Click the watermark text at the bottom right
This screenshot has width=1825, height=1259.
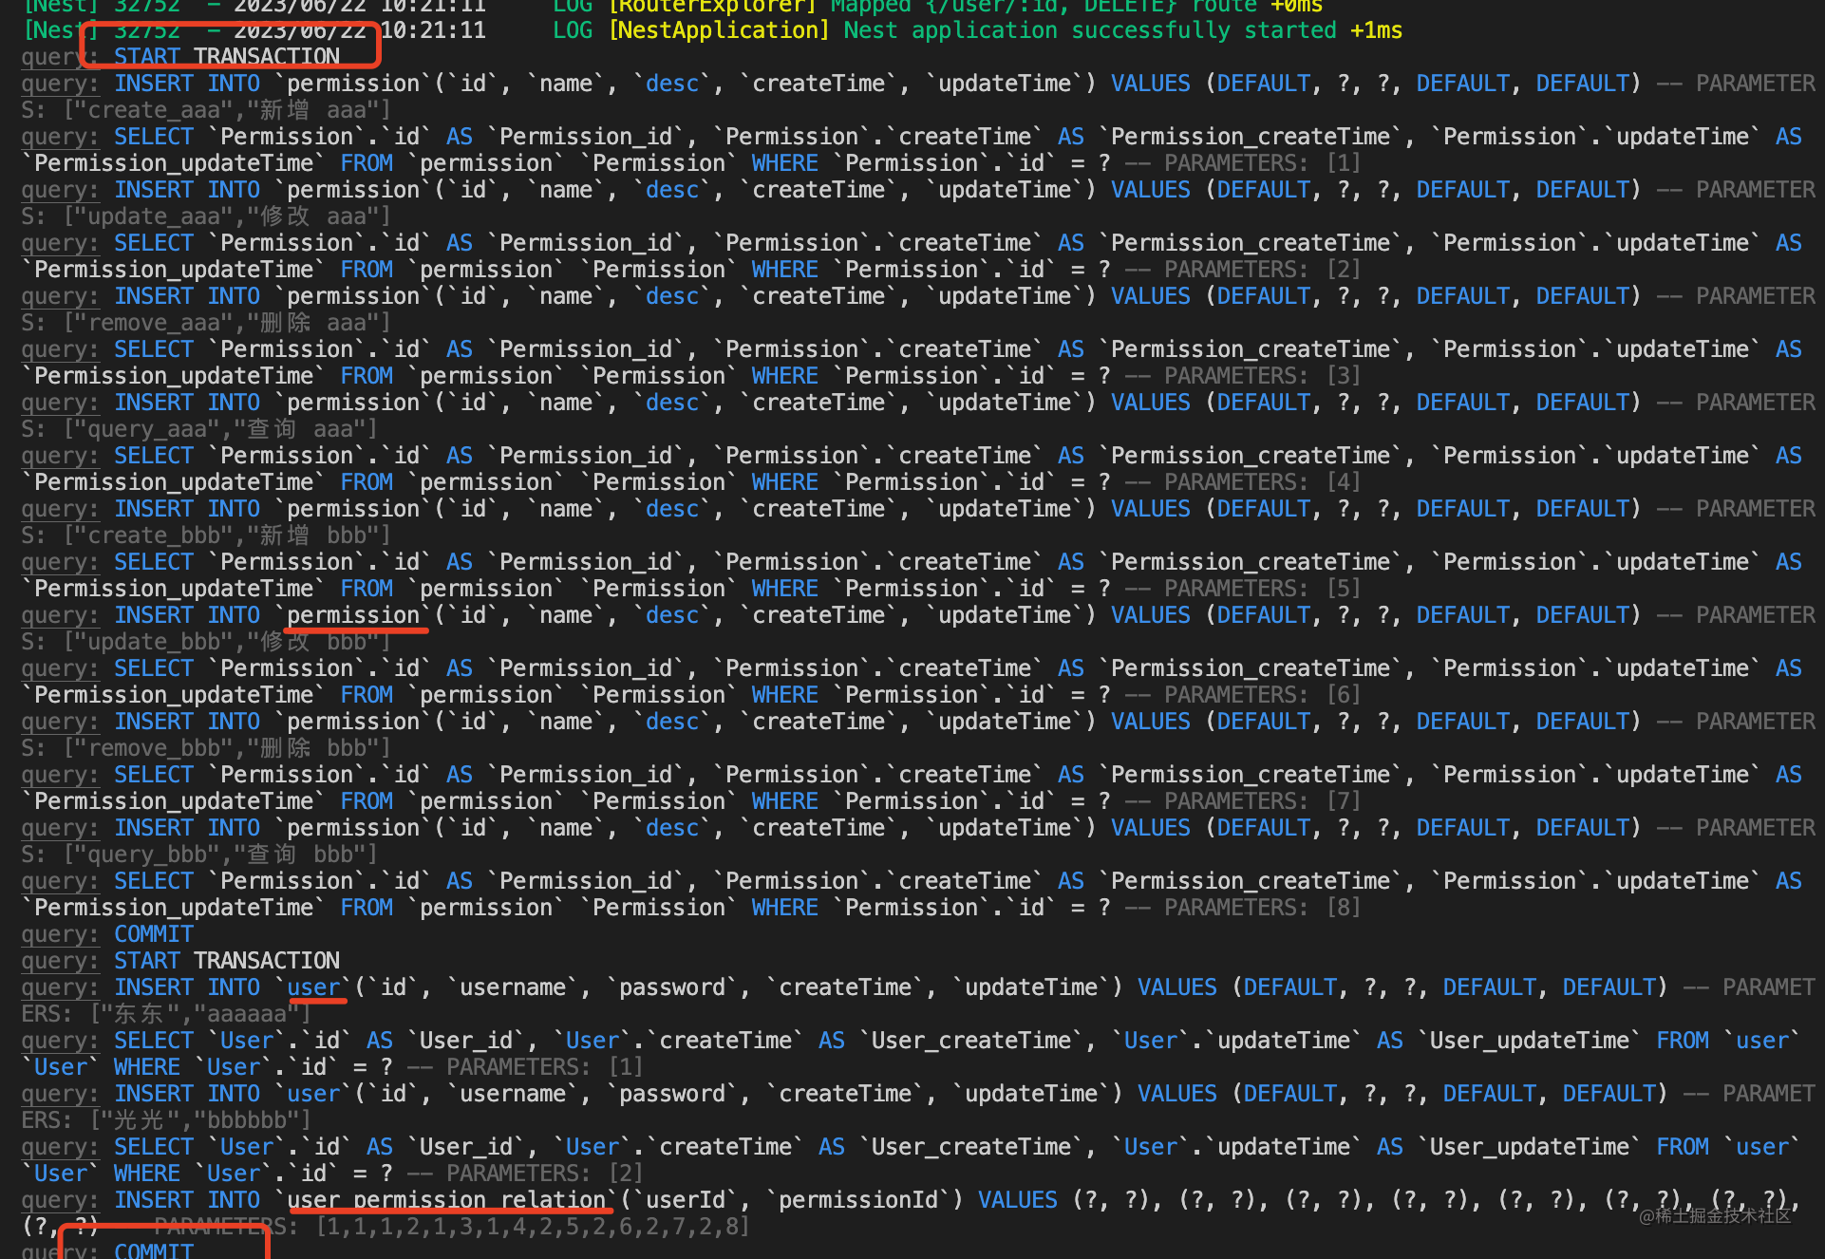(x=1715, y=1215)
